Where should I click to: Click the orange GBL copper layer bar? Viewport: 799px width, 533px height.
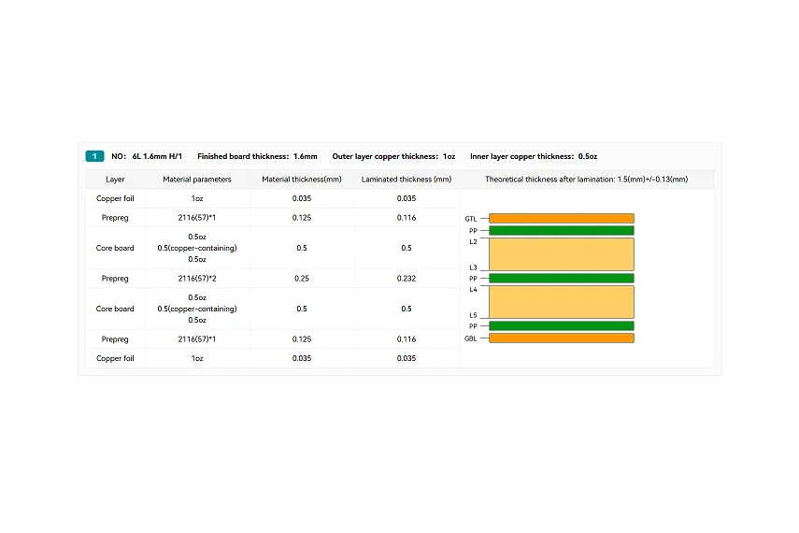(x=562, y=339)
